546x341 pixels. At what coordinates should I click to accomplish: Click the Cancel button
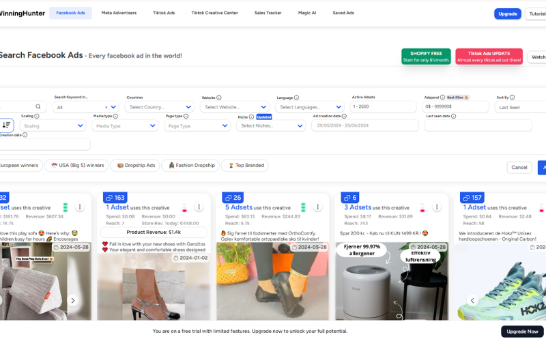(x=519, y=167)
